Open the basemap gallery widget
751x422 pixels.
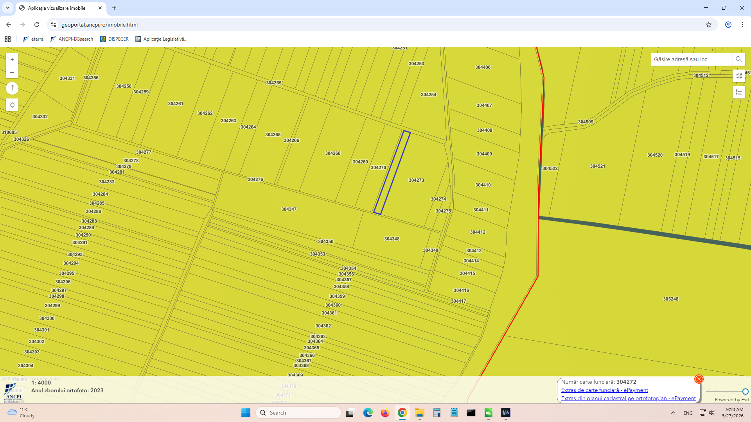738,76
